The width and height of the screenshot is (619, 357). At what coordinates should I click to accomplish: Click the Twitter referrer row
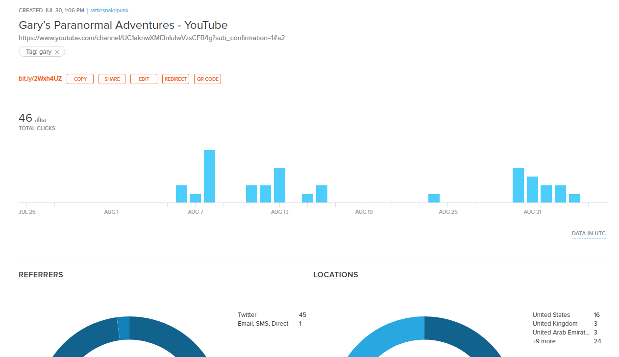(x=272, y=315)
